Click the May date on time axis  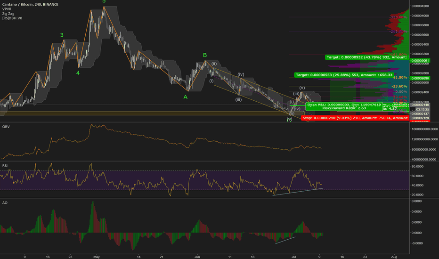(96, 257)
